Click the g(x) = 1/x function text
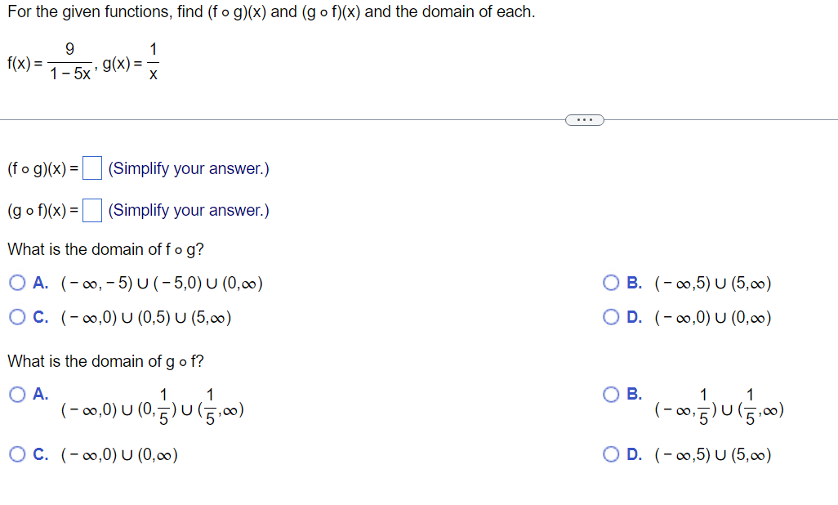838x505 pixels. tap(131, 59)
